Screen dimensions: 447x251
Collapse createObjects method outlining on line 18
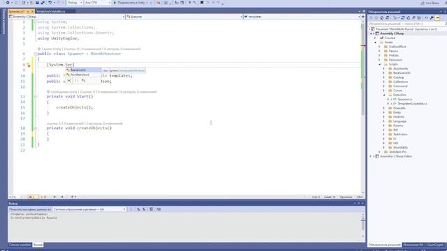click(36, 128)
